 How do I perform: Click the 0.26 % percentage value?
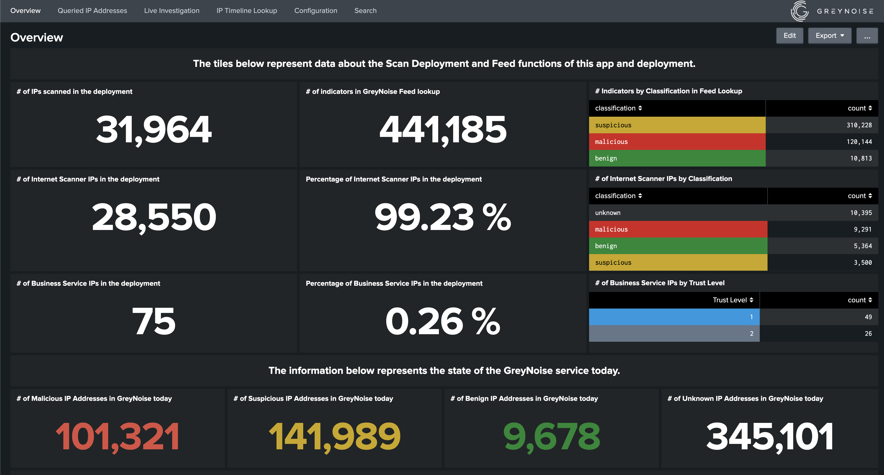[443, 321]
